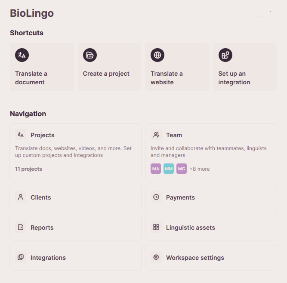287x283 pixels.
Task: Go to Workspace settings label
Action: point(195,258)
